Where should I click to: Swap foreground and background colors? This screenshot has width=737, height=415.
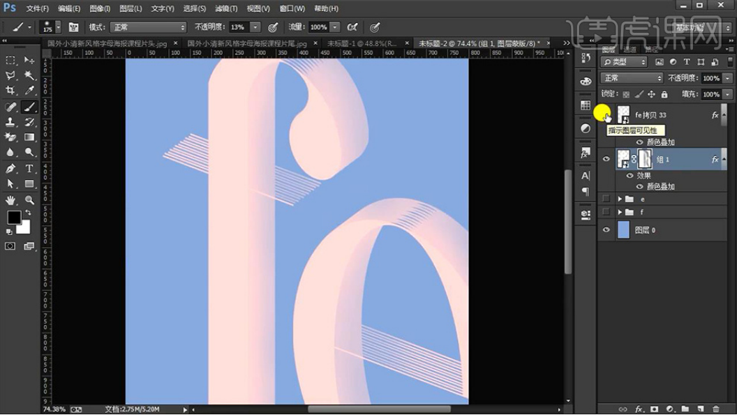pyautogui.click(x=28, y=213)
